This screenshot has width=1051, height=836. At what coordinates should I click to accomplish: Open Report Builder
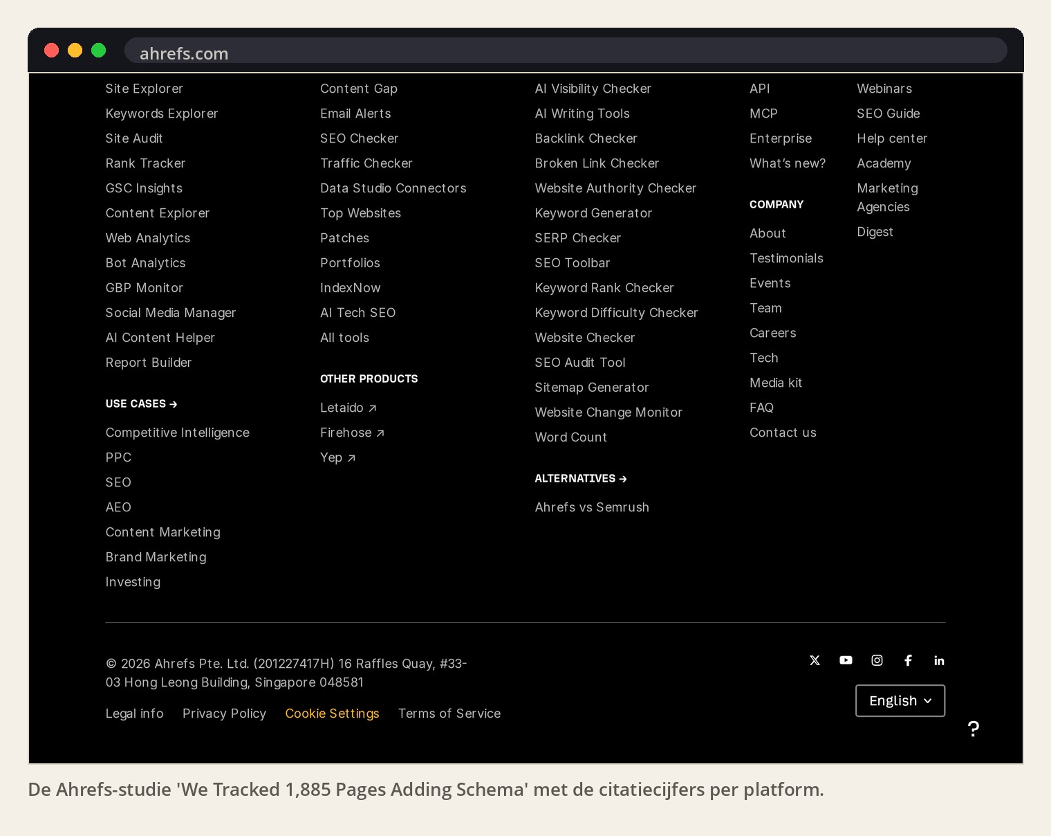click(149, 363)
